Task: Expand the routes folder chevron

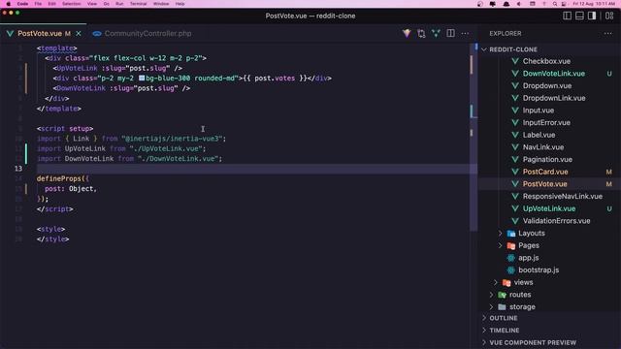Action: coord(491,295)
